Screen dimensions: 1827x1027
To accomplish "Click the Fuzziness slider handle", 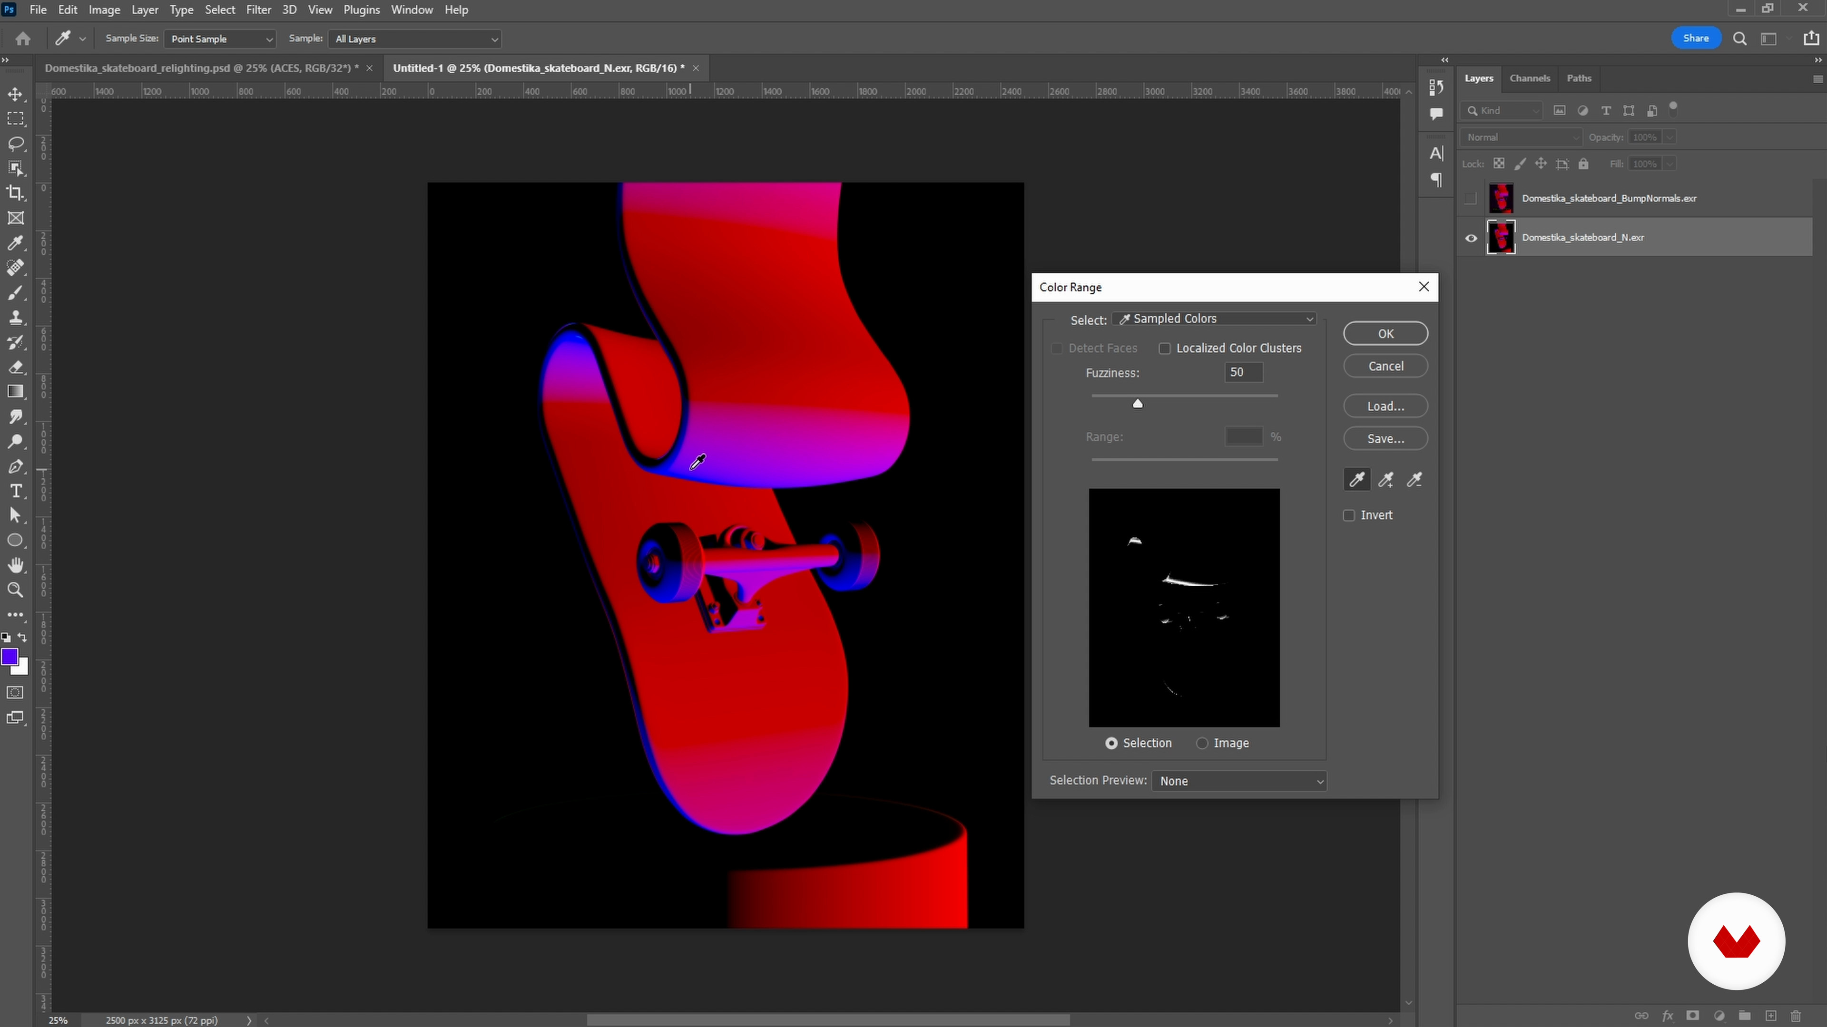I will coord(1138,403).
